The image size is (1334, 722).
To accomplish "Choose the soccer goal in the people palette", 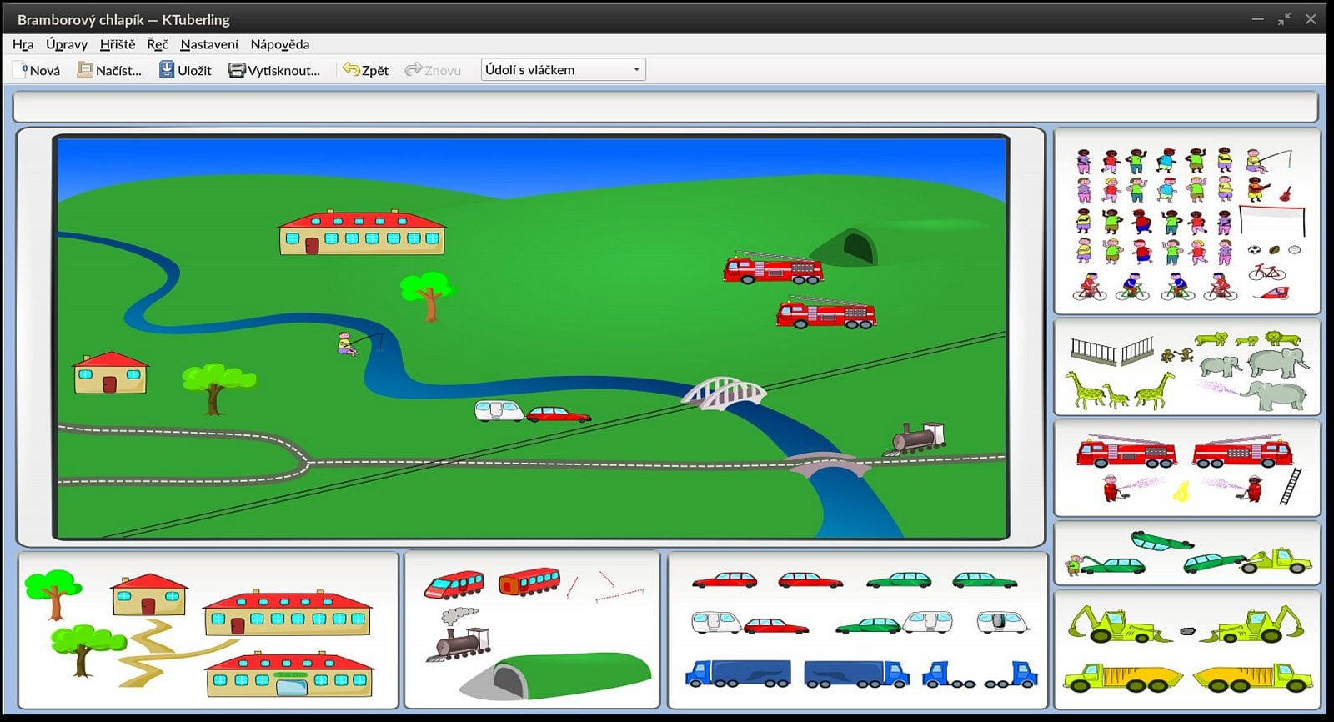I will coord(1271,218).
